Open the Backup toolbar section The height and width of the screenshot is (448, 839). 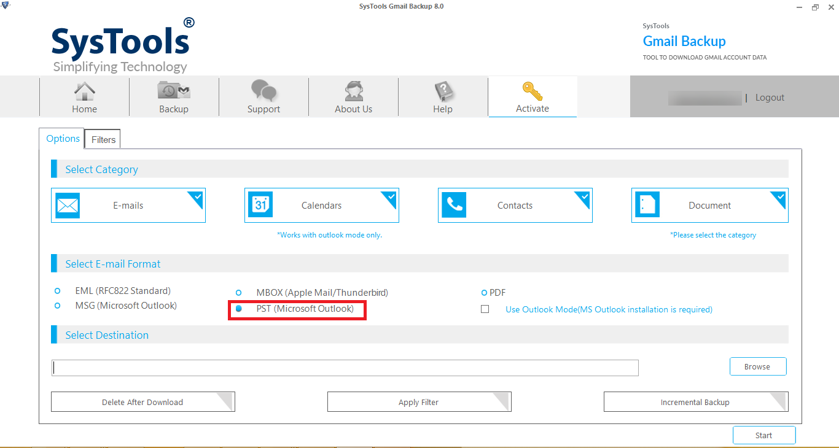coord(174,97)
